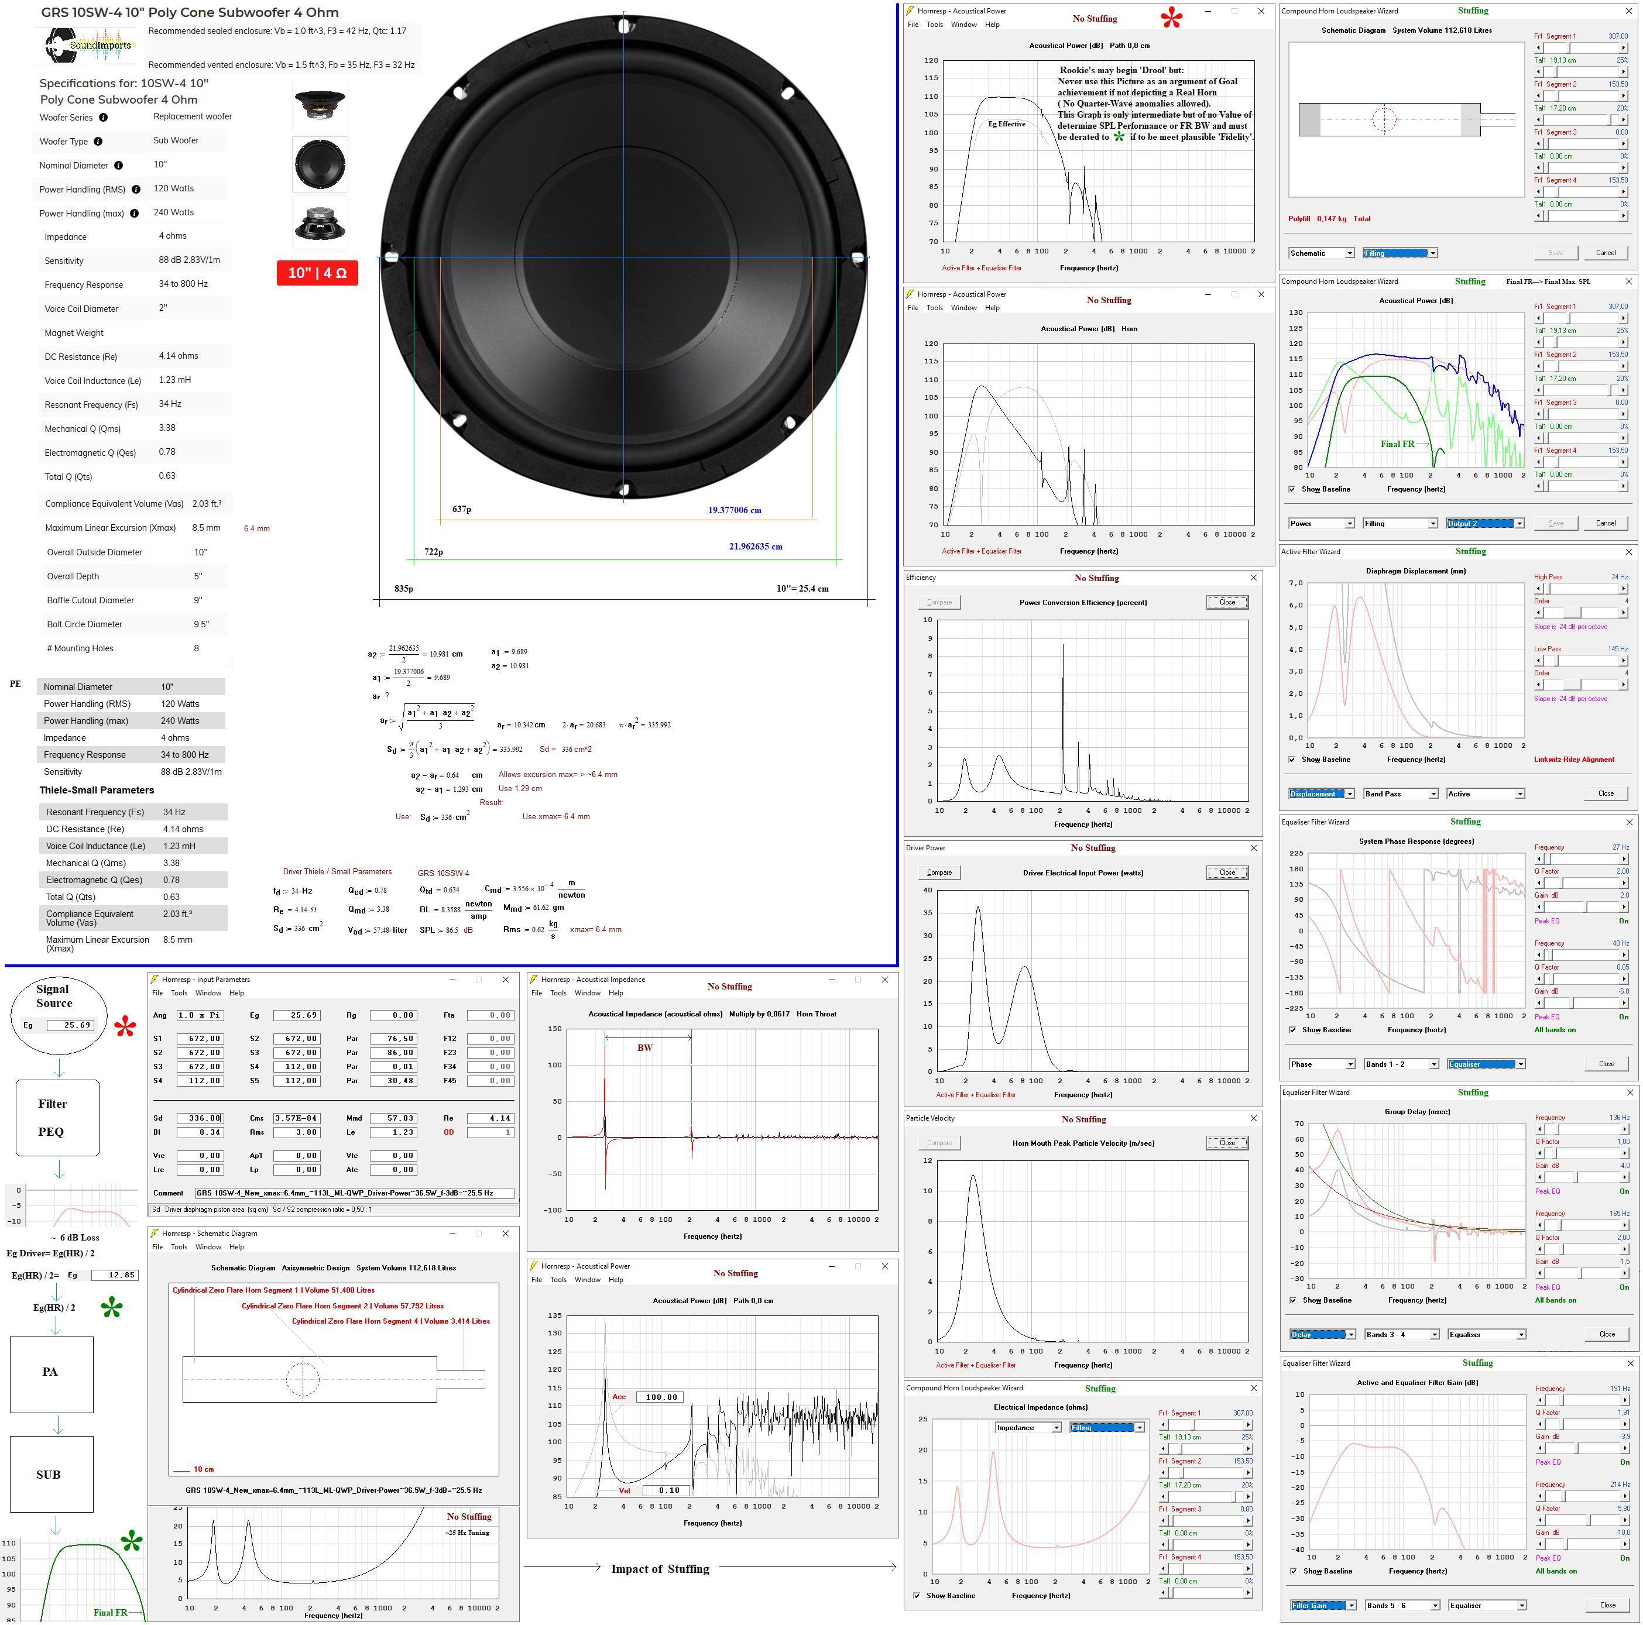Click left arrow of 214 Hz Frequency scrollbar

[x=1539, y=1496]
